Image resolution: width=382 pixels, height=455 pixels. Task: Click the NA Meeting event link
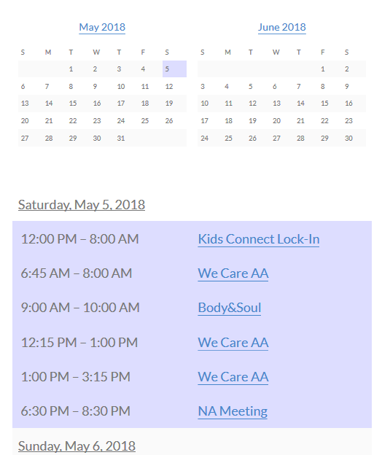coord(233,411)
